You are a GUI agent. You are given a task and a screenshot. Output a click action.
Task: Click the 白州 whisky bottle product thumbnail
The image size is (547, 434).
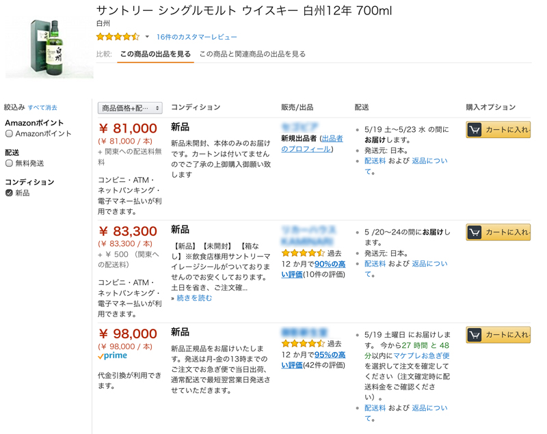49,48
